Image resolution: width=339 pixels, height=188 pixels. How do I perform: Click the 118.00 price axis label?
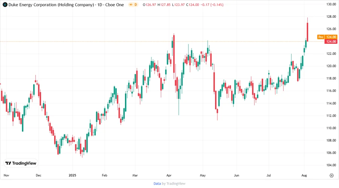pos(331,79)
